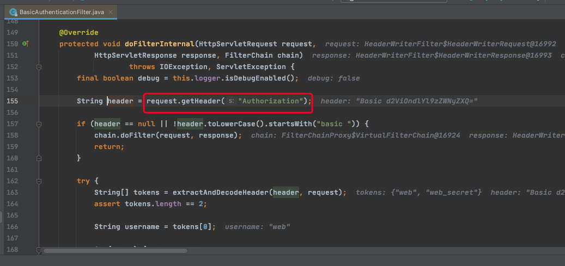Collapse the try block at line 162

(39, 181)
